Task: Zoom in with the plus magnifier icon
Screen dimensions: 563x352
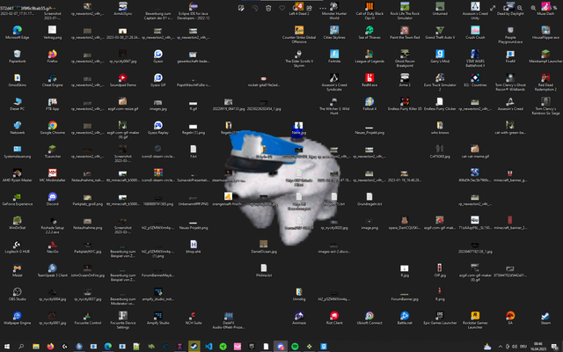Action: click(x=533, y=8)
